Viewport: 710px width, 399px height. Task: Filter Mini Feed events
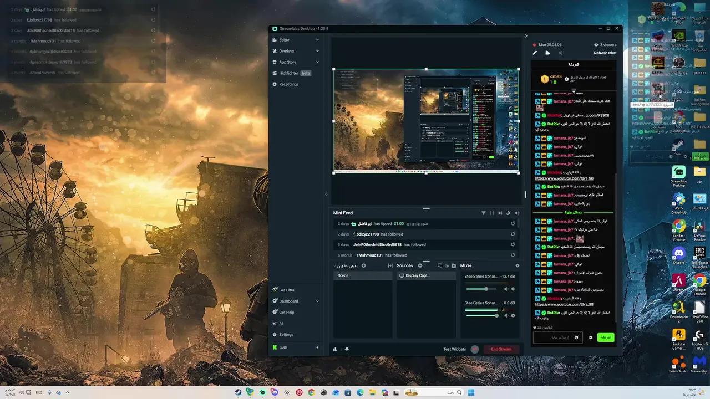(x=484, y=213)
